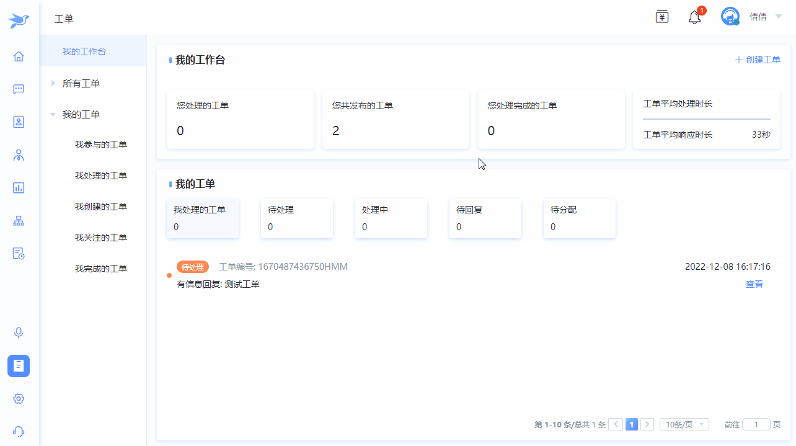Expand the 所有工单 tree node
Viewport: 796px width, 446px height.
53,84
